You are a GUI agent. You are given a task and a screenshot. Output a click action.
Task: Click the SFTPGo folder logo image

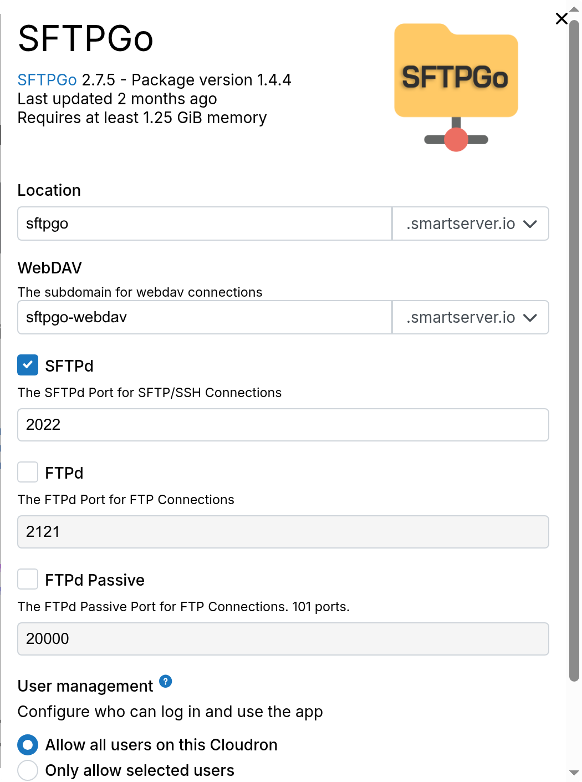[x=456, y=87]
